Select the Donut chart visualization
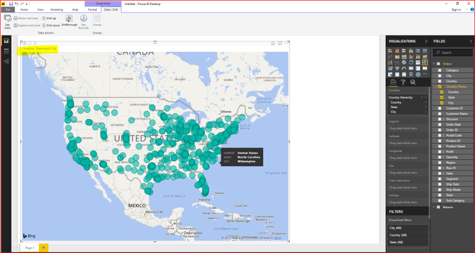Image resolution: width=475 pixels, height=253 pixels. (x=411, y=62)
